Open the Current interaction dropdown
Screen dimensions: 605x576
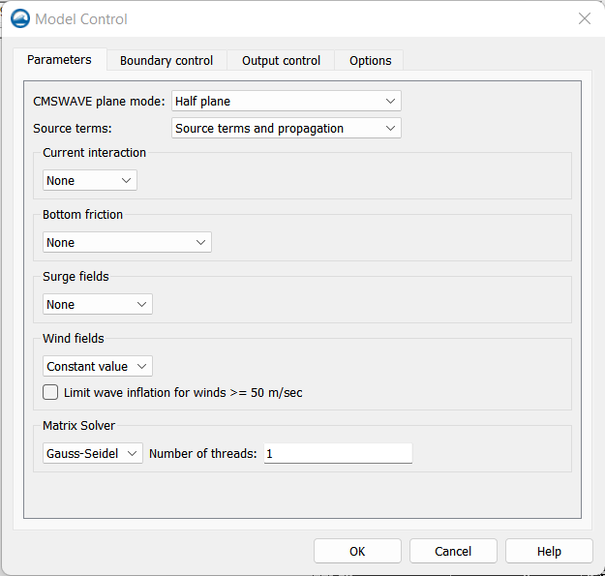point(89,180)
